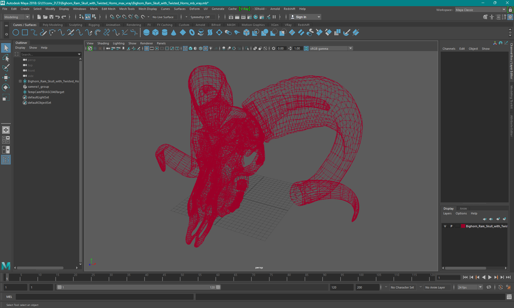514x308 pixels.
Task: Activate the Lasso select tool
Action: point(6,58)
